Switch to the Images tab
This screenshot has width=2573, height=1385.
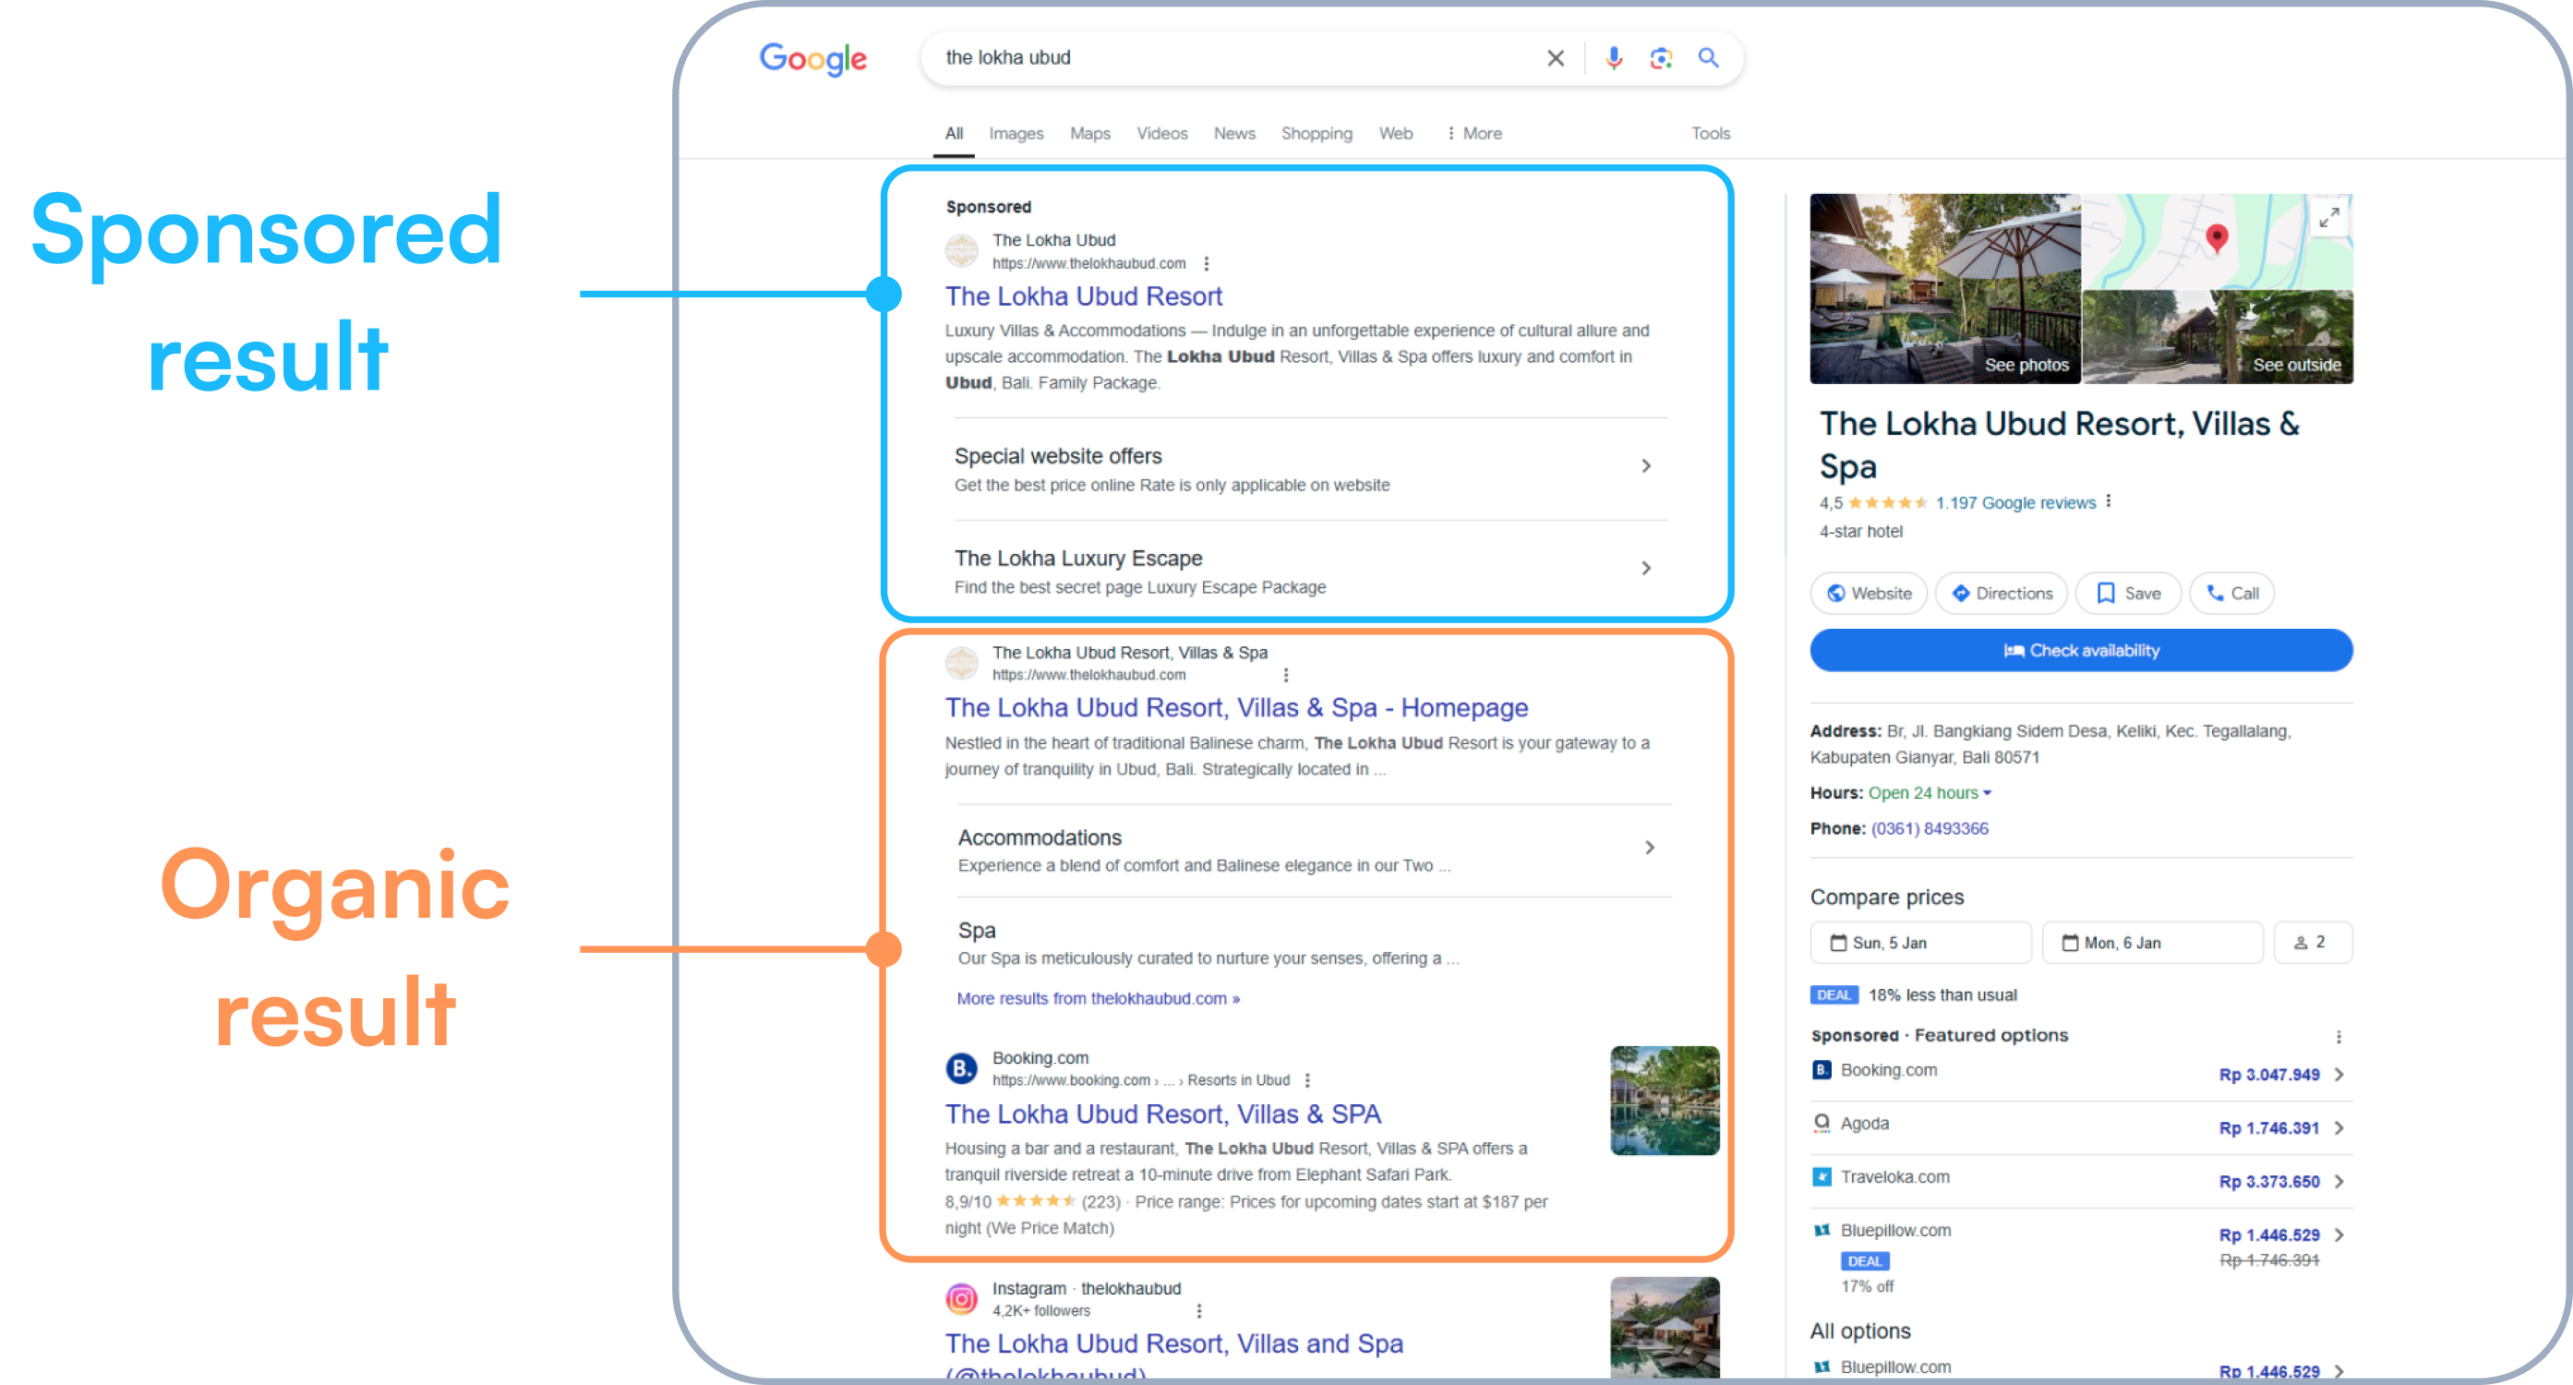1016,133
